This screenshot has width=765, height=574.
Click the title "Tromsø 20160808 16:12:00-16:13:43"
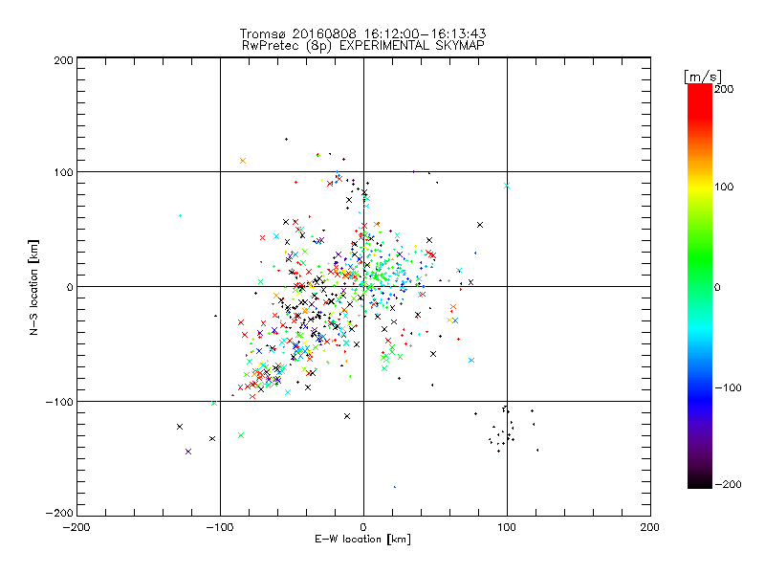click(362, 33)
